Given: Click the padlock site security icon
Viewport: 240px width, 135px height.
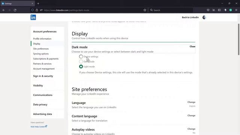Looking at the screenshot, I should tap(37, 10).
